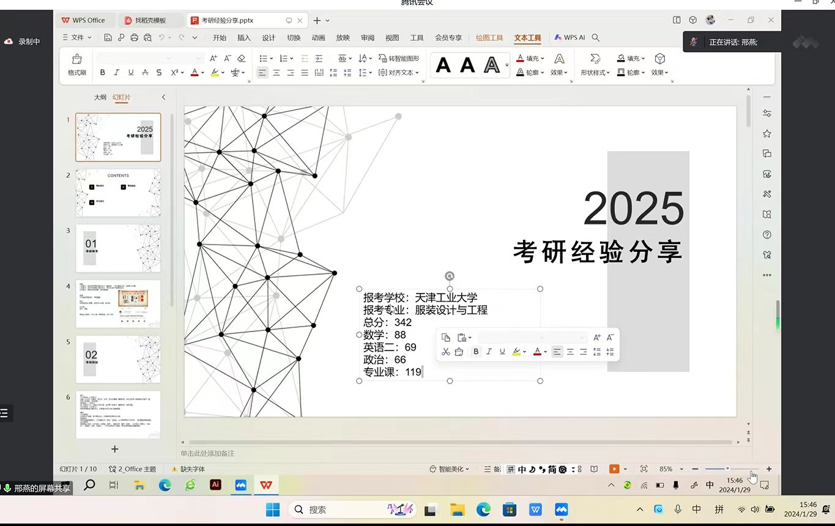The height and width of the screenshot is (526, 835).
Task: Click the copy icon in floating toolbar
Action: point(445,338)
